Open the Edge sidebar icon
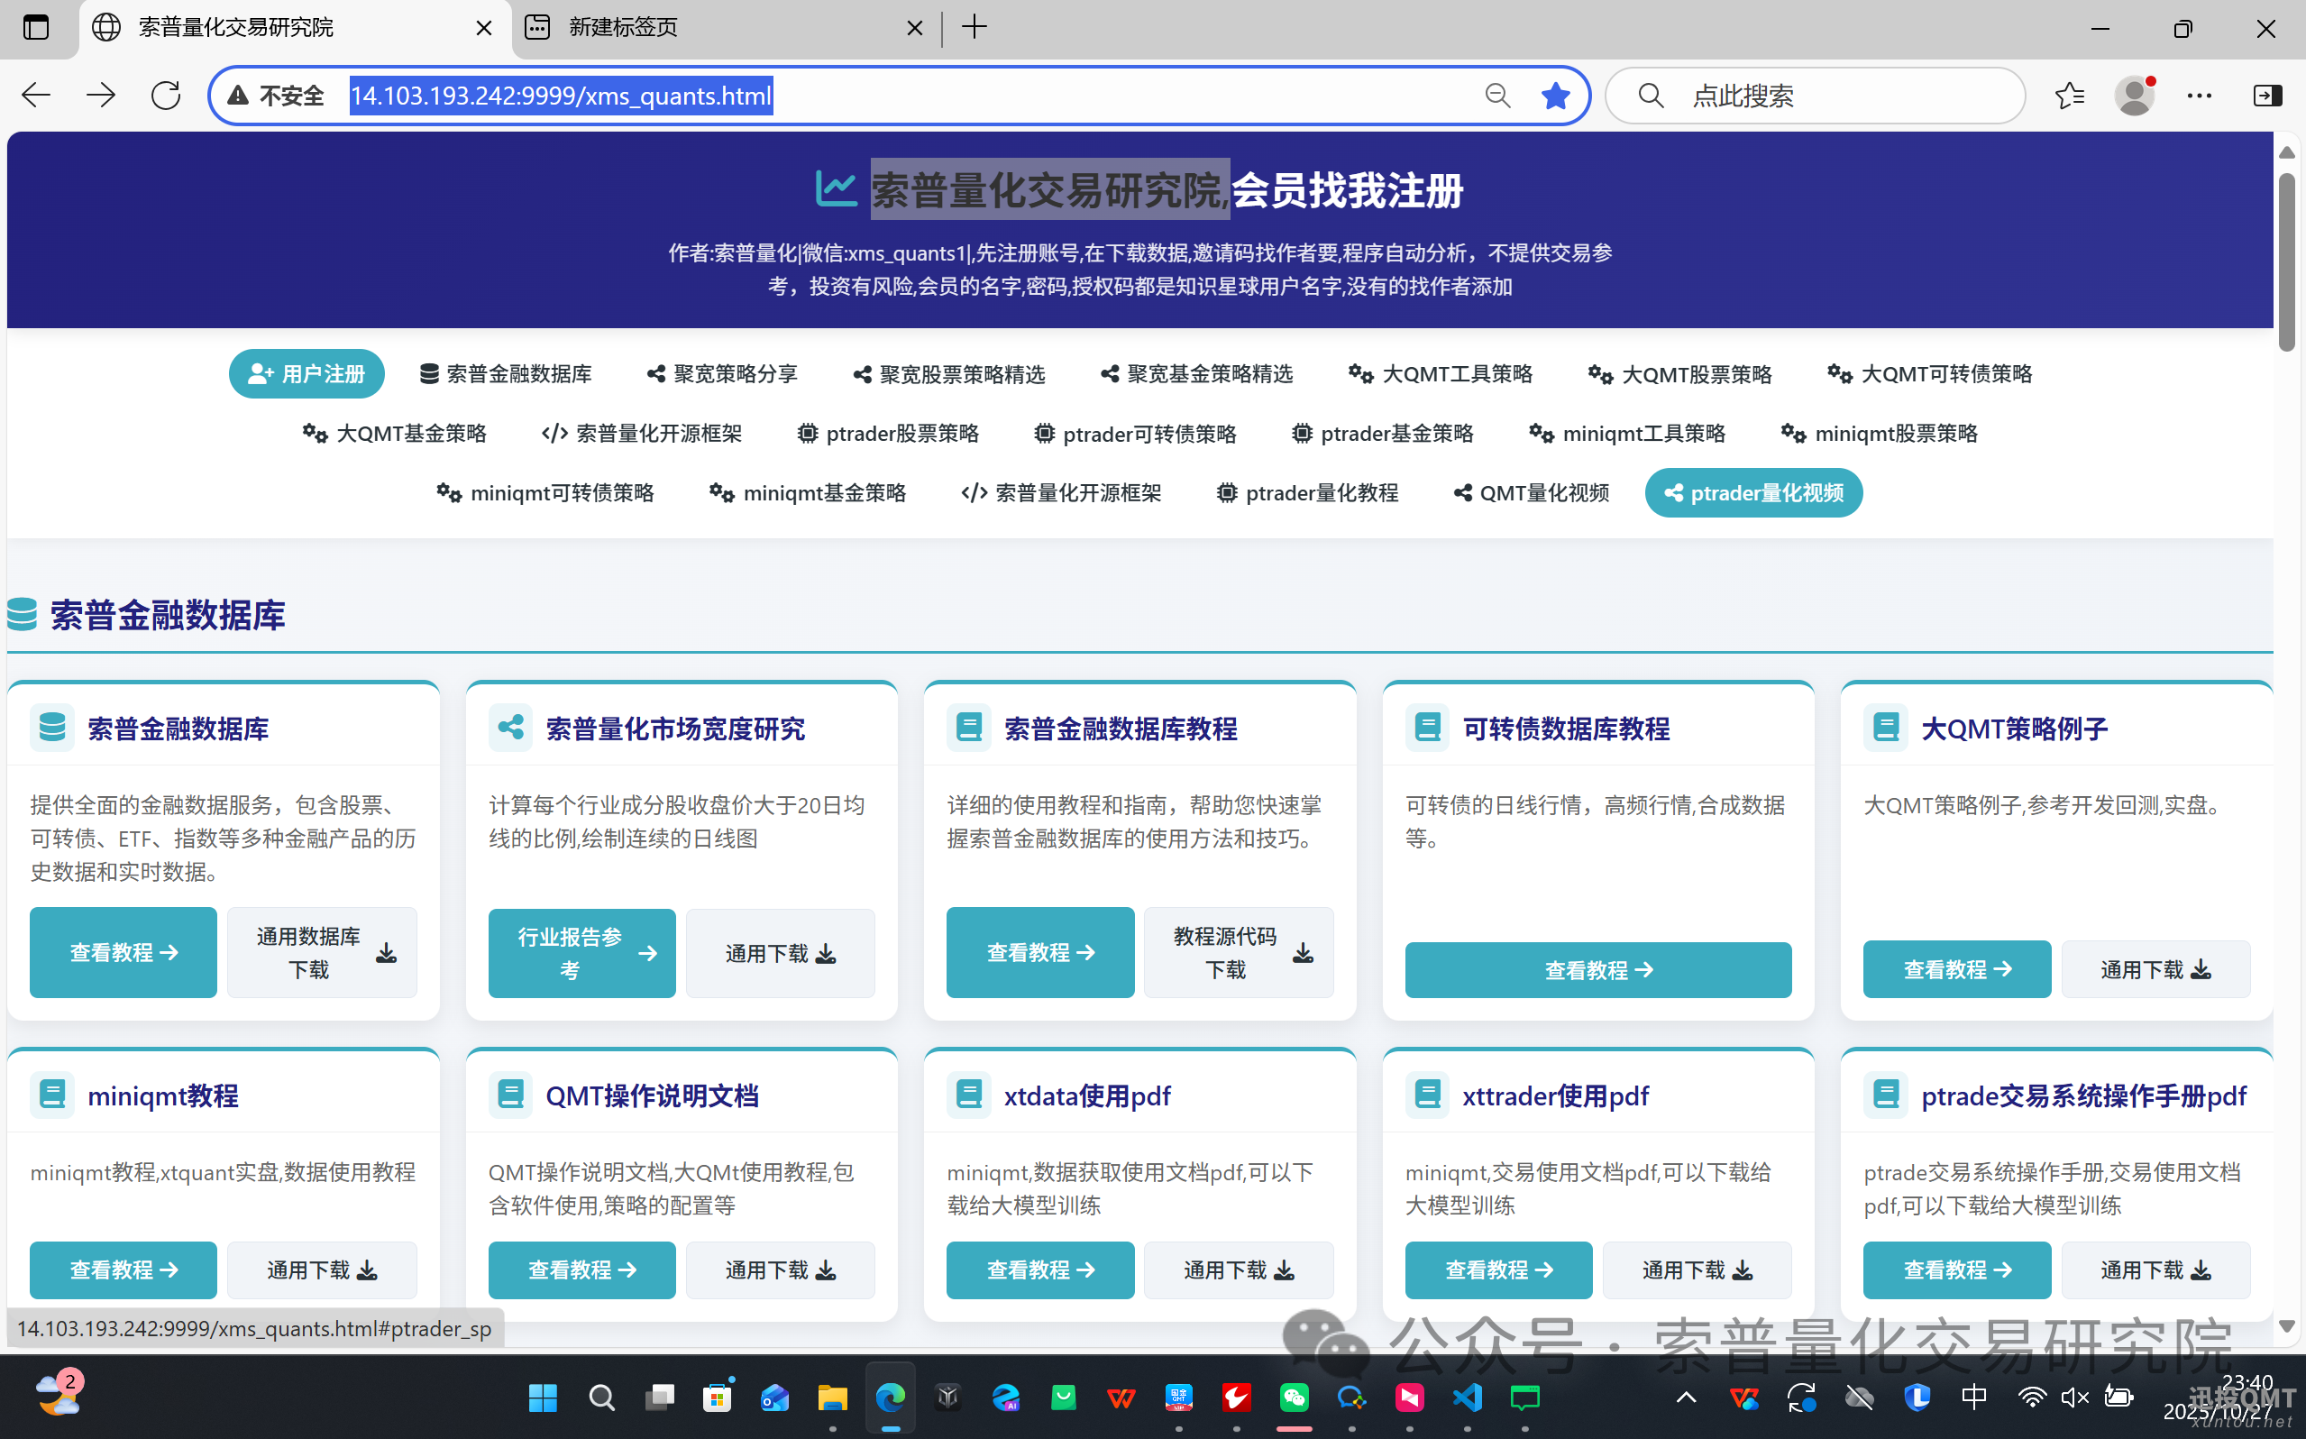The height and width of the screenshot is (1439, 2306). click(2267, 96)
